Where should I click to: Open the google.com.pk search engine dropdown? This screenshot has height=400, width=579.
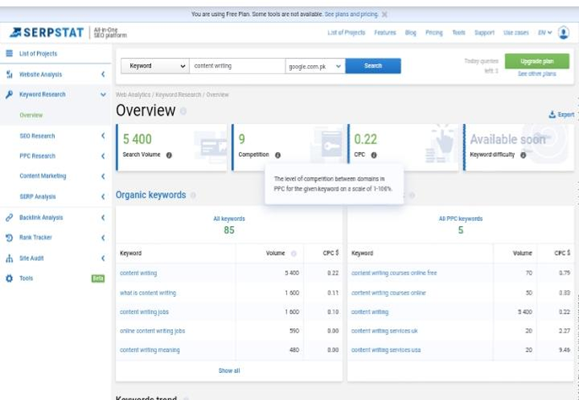coord(315,67)
